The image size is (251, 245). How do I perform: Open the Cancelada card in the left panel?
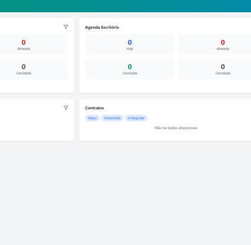pyautogui.click(x=34, y=69)
